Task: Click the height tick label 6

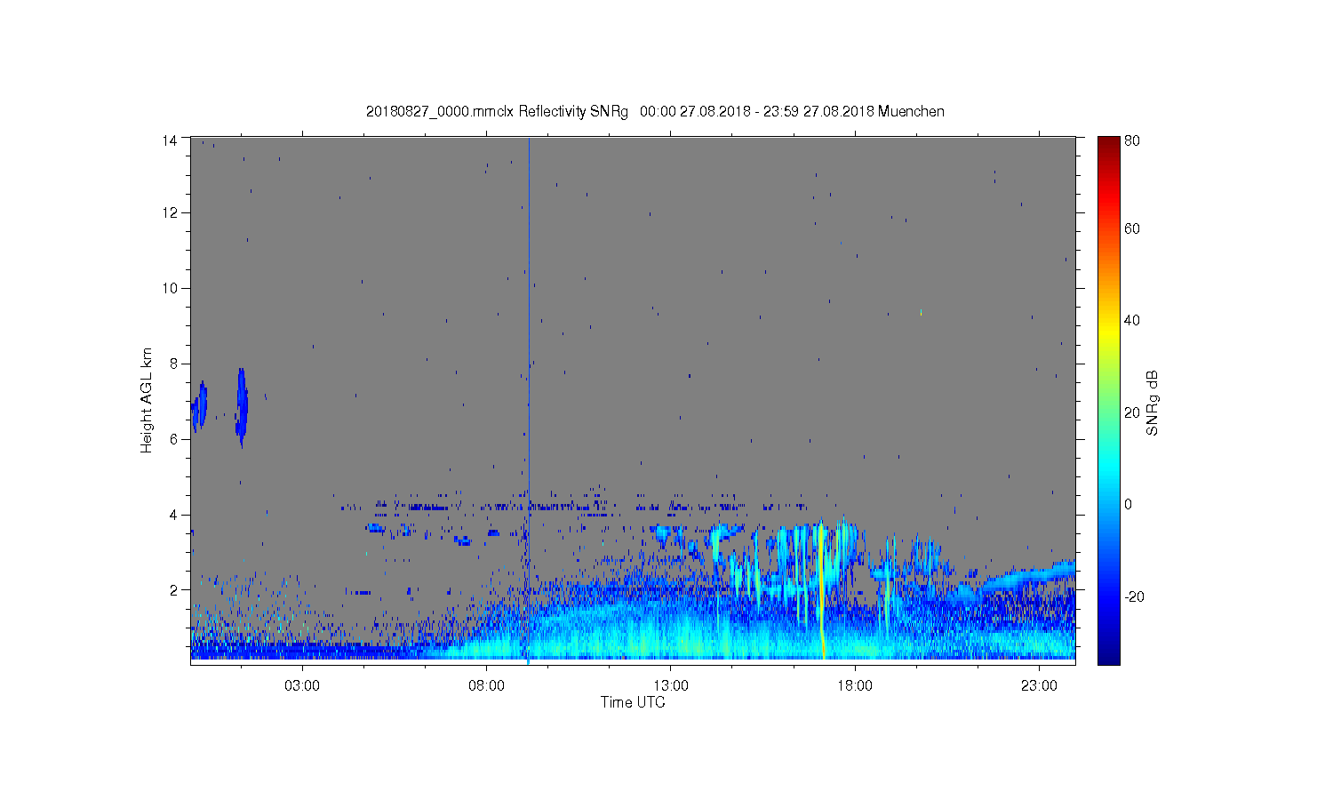Action: click(173, 439)
